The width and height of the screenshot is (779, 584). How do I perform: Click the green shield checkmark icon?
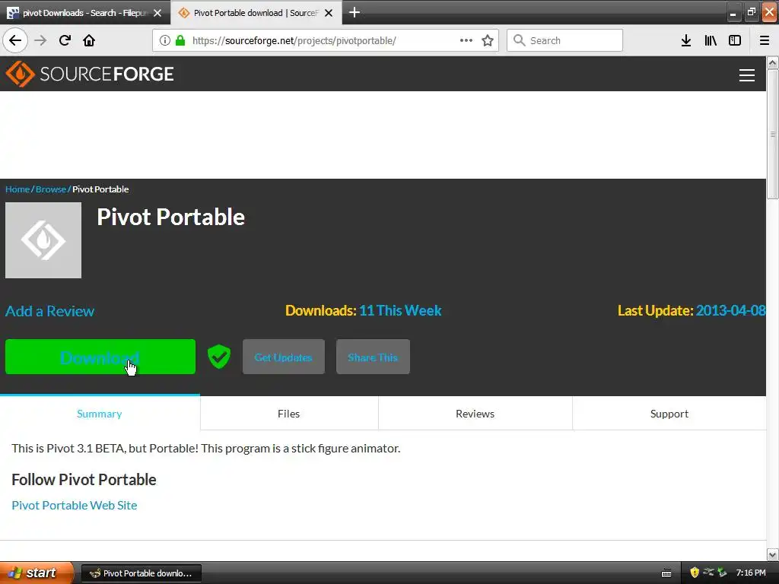tap(219, 357)
